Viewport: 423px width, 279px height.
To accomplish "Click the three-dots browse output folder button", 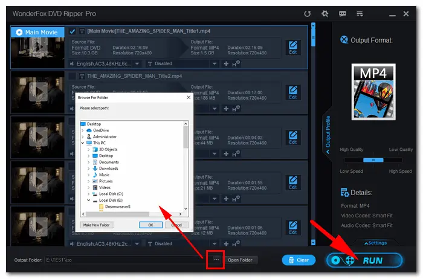I will pyautogui.click(x=216, y=260).
